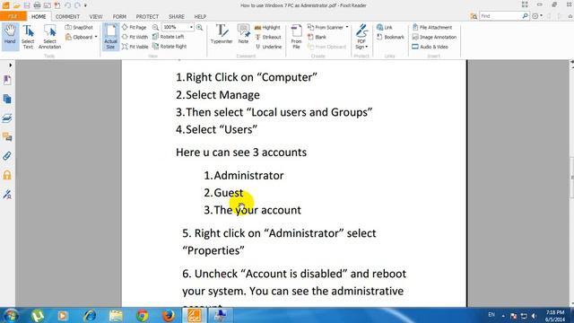The width and height of the screenshot is (574, 323).
Task: Click the "Here u can see 3 accounts" line
Action: pyautogui.click(x=241, y=153)
